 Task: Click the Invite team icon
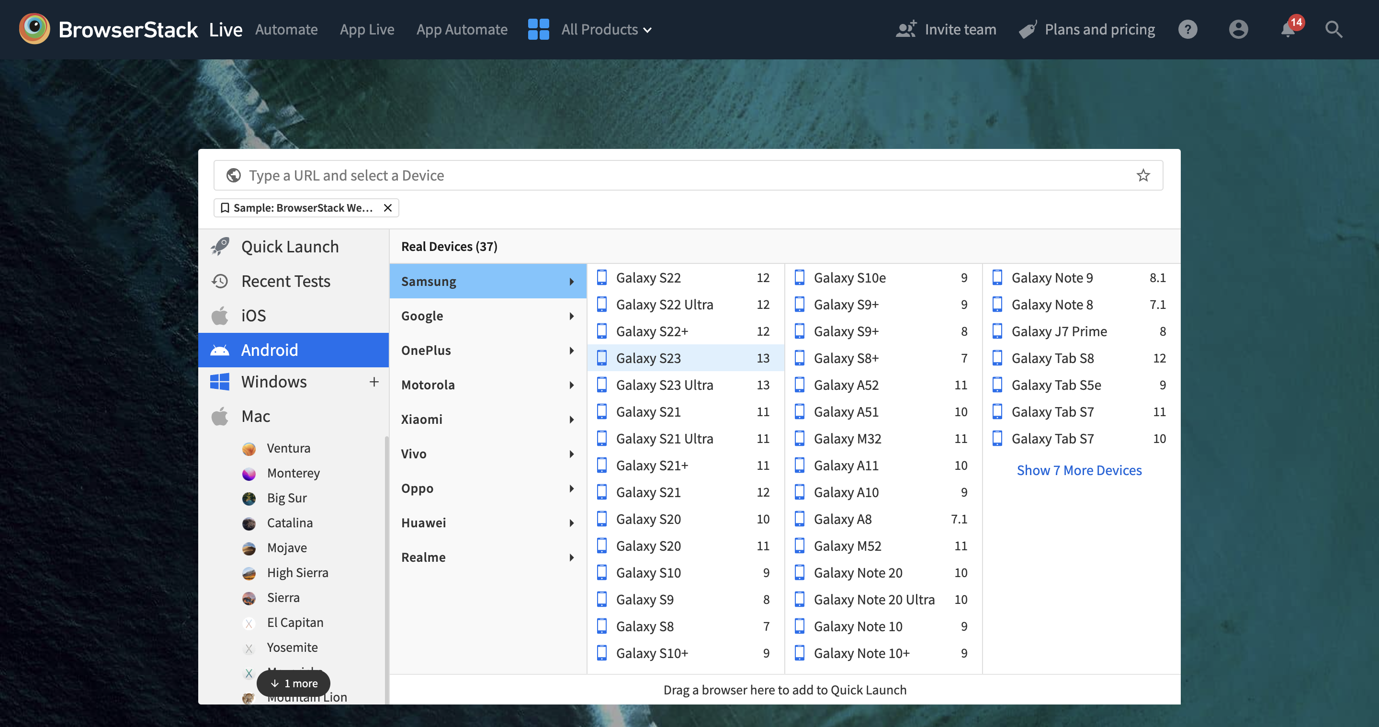[905, 29]
